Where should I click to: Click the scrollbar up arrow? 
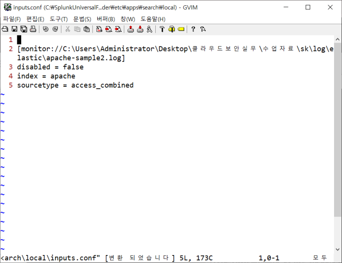pos(338,39)
